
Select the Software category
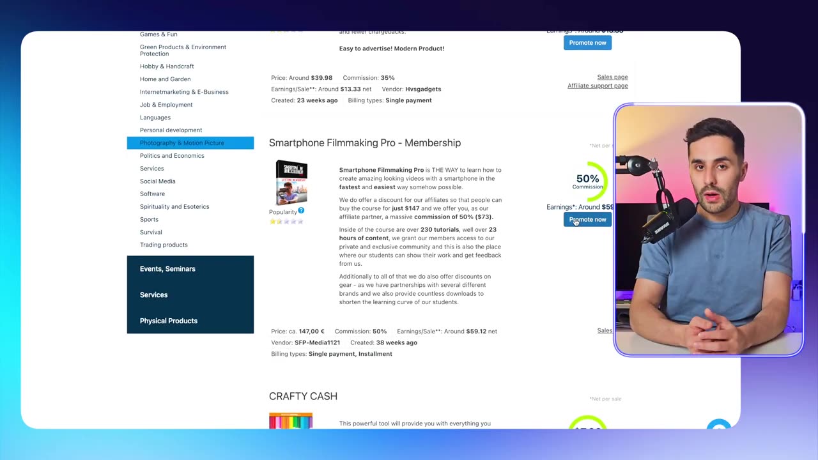click(x=152, y=194)
